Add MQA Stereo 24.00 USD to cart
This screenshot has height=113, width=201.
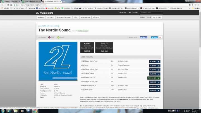pyautogui.click(x=155, y=66)
